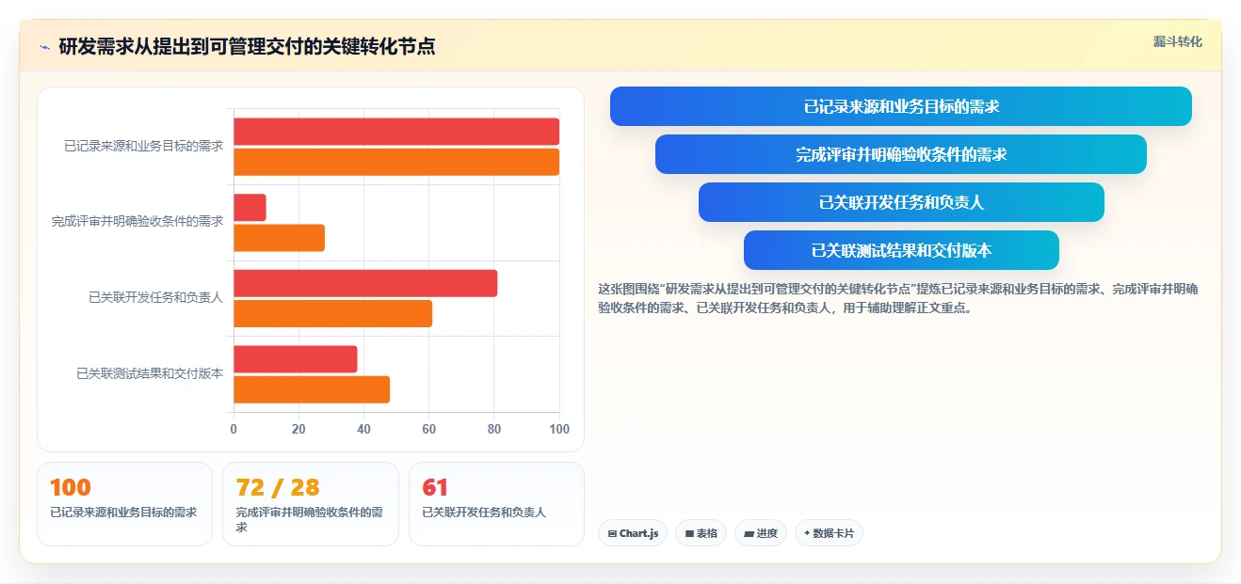This screenshot has height=584, width=1241.
Task: Click the Chart.js tag chip
Action: (633, 533)
